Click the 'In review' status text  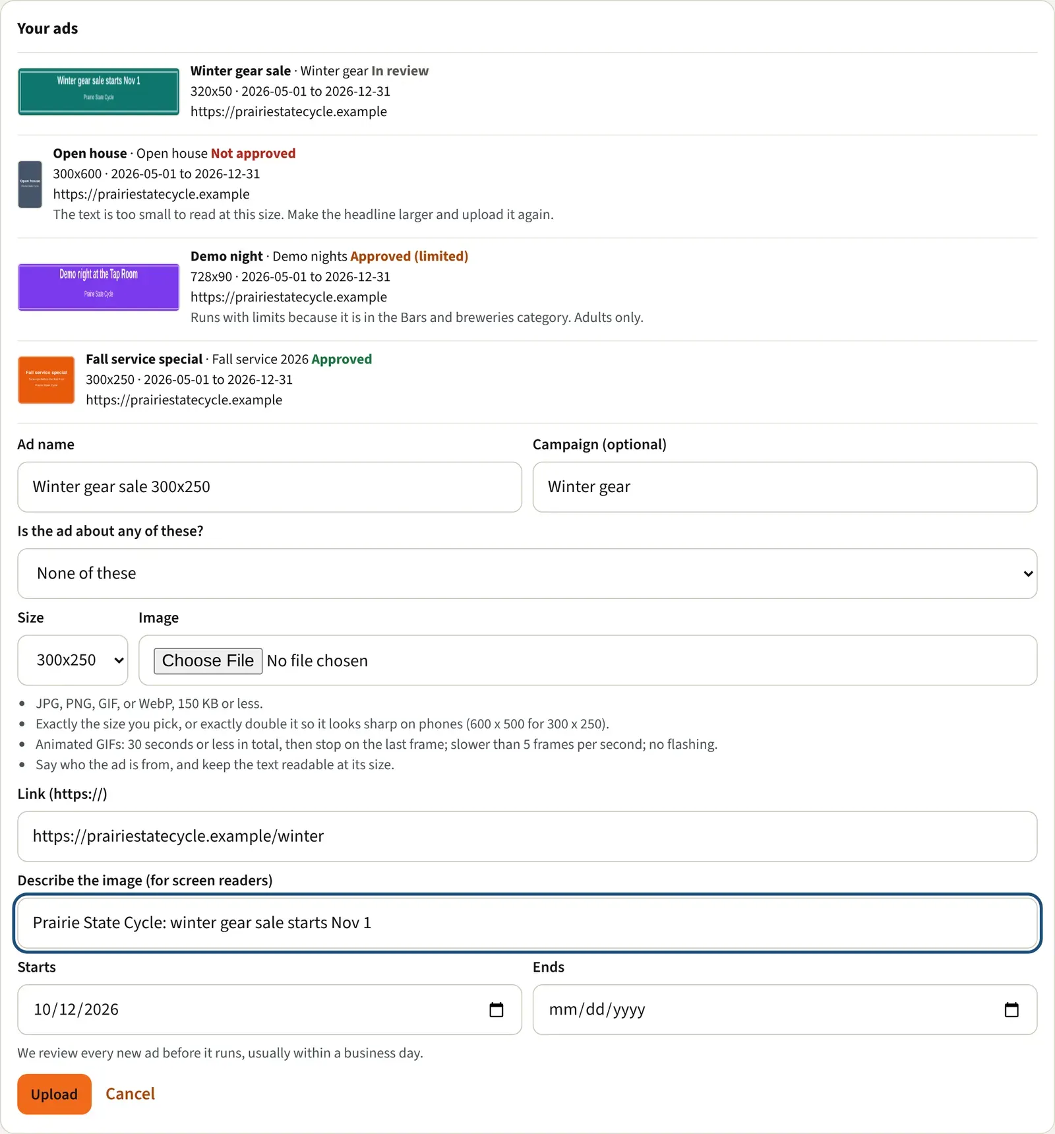[x=400, y=71]
